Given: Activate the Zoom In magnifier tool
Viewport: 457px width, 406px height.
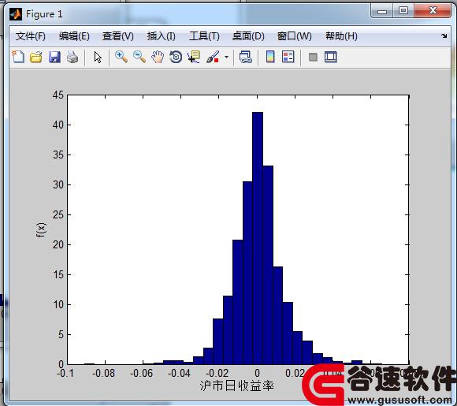Looking at the screenshot, I should (x=121, y=57).
